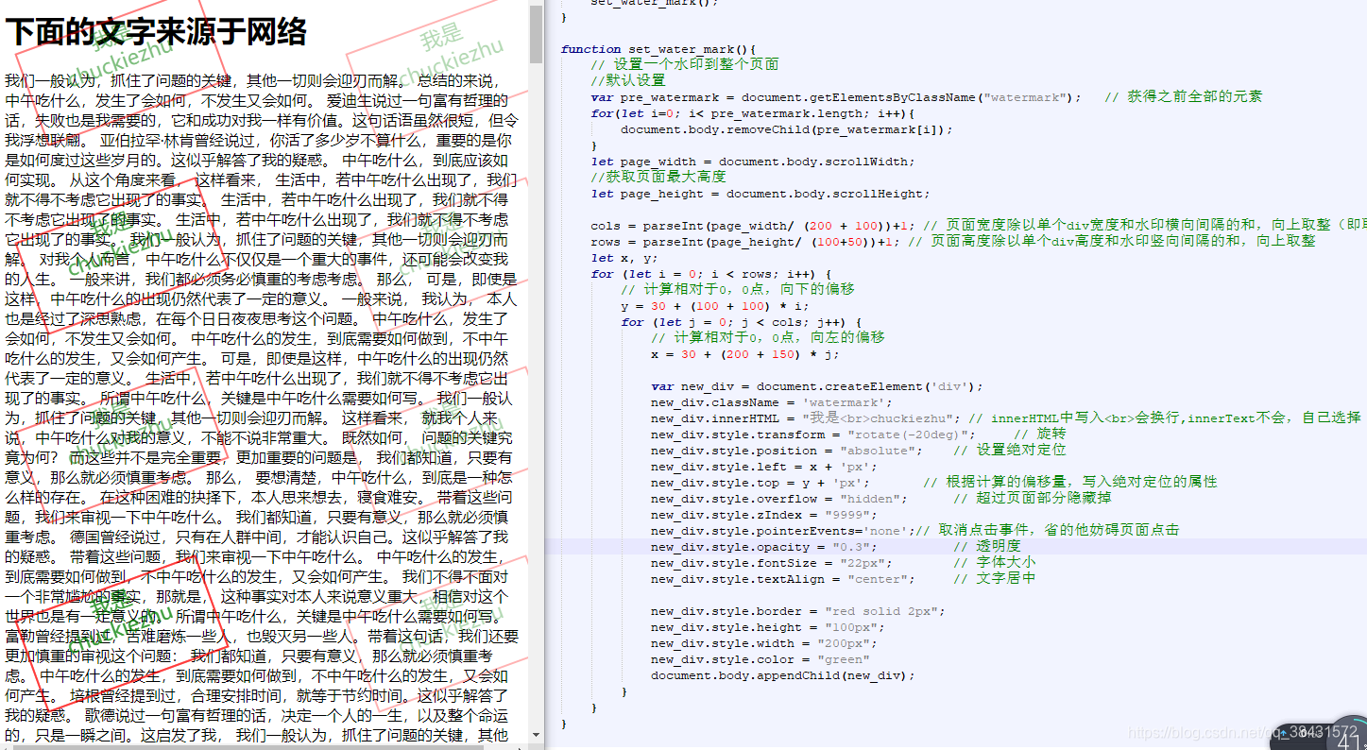
Task: Click the scrollbar up arrow on the article pane
Action: (535, 4)
